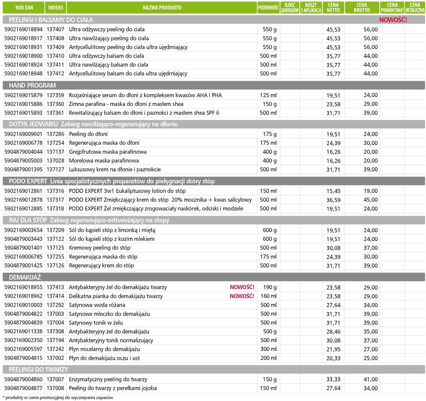
Task: Click Antybakteryjny tonik normalizujący
Action: pyautogui.click(x=111, y=340)
